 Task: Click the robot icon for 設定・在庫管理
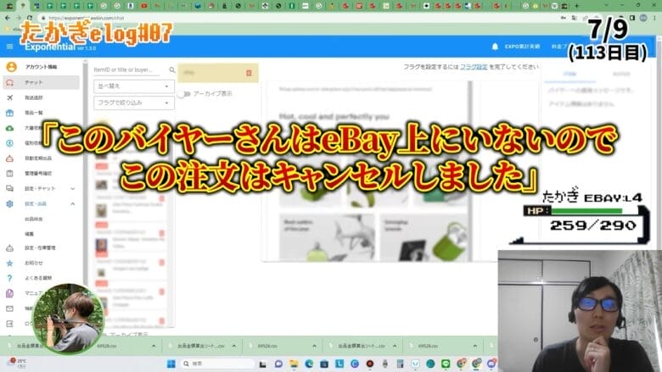[x=9, y=248]
